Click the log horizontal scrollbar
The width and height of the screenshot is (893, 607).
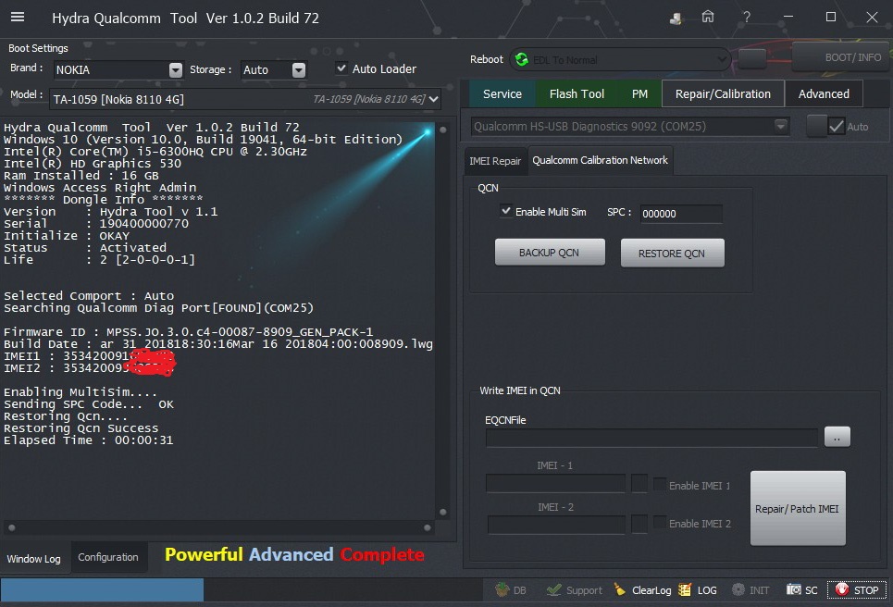219,527
